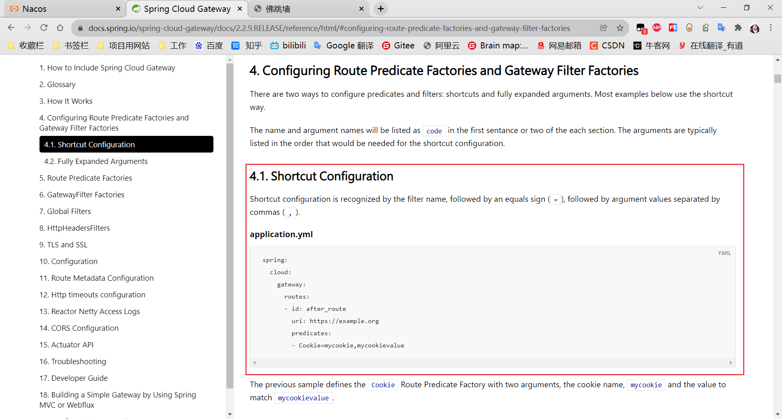Image resolution: width=782 pixels, height=419 pixels.
Task: Click the sidebar vertical scrollbar
Action: [230, 226]
